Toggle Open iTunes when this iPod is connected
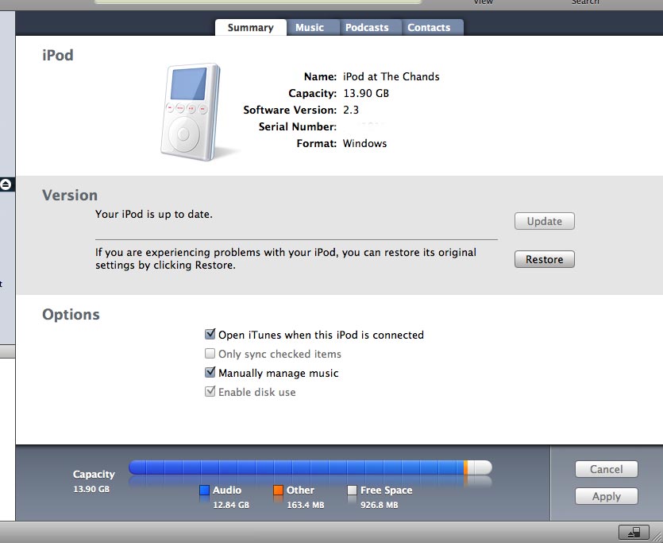This screenshot has width=663, height=543. pyautogui.click(x=210, y=335)
